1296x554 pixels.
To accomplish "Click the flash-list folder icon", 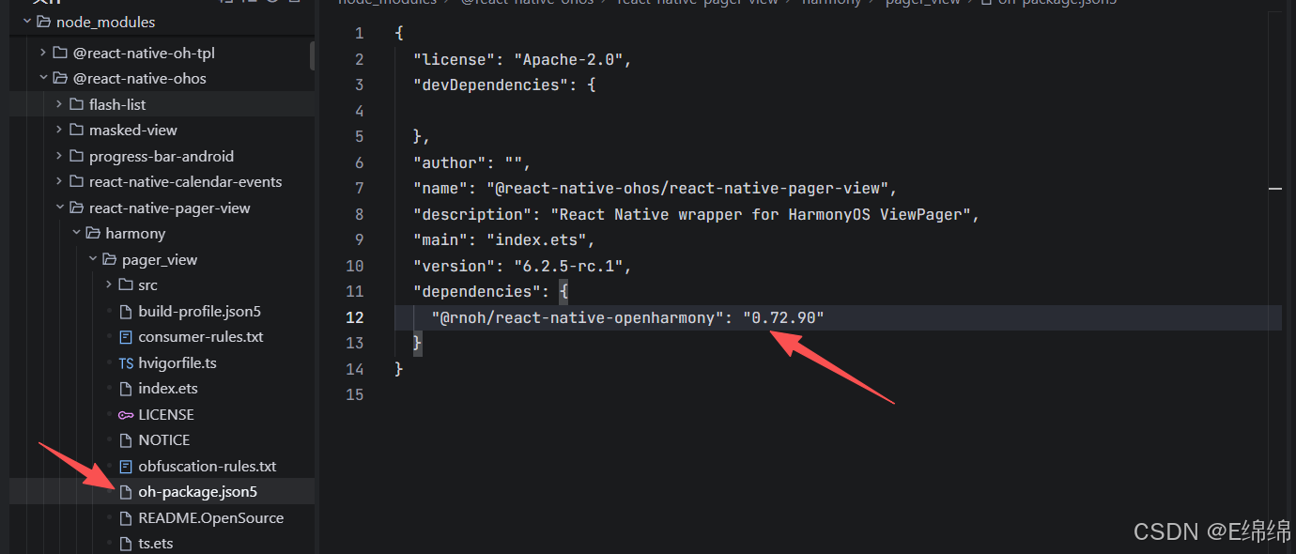I will point(77,104).
